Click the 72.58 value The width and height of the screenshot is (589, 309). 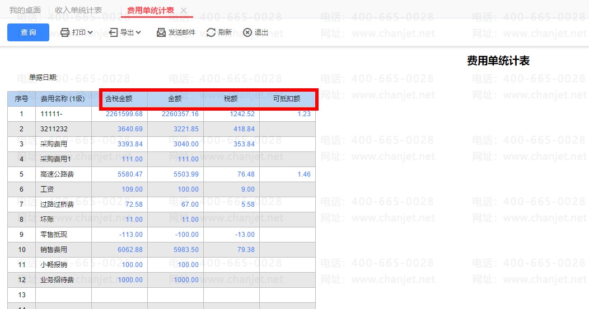(x=134, y=205)
